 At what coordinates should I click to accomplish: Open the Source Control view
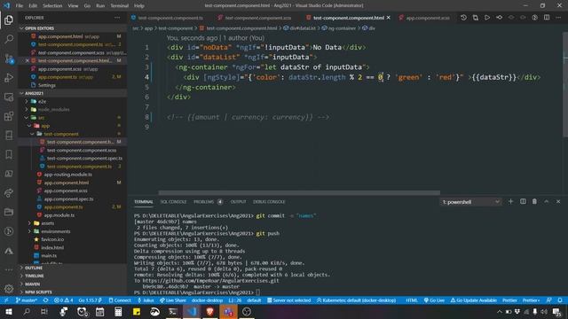9,58
